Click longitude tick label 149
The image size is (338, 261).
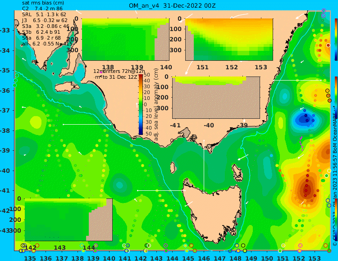251,258
